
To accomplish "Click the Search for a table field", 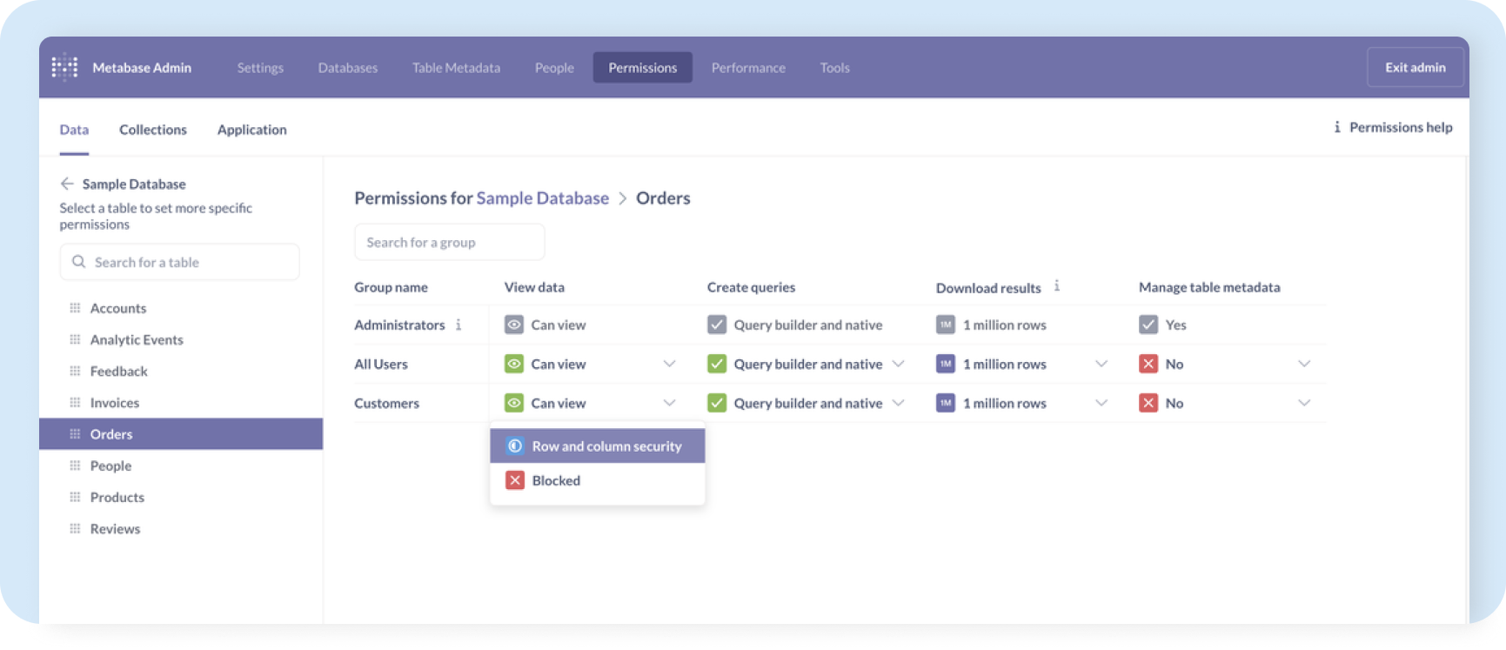I will tap(180, 262).
